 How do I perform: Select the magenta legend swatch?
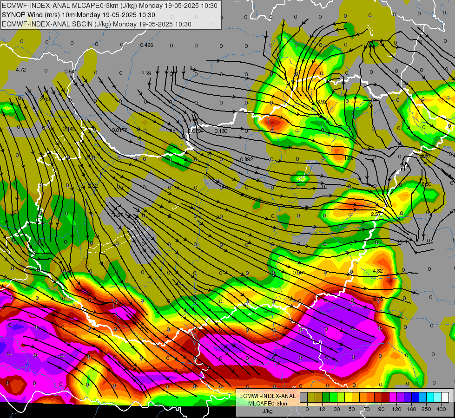(393, 397)
